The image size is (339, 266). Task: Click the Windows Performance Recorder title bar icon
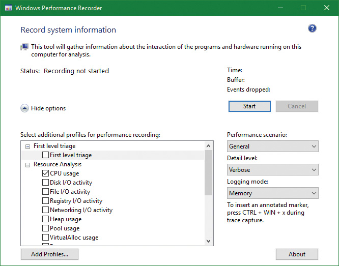8,8
